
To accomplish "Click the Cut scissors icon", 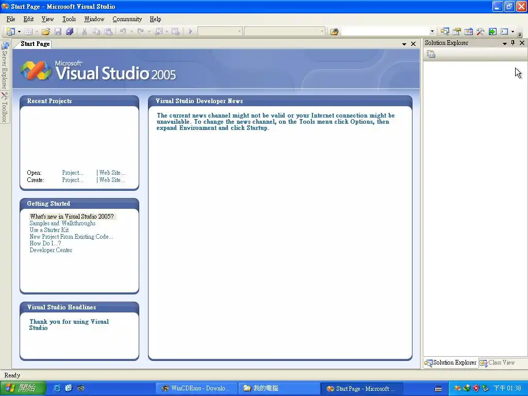I will pos(84,31).
